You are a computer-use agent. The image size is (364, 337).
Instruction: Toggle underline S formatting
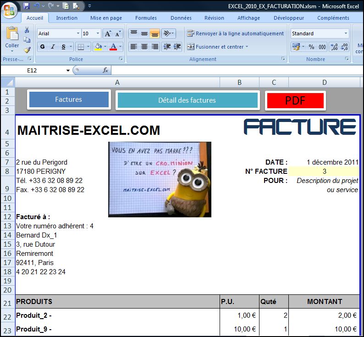pyautogui.click(x=63, y=47)
